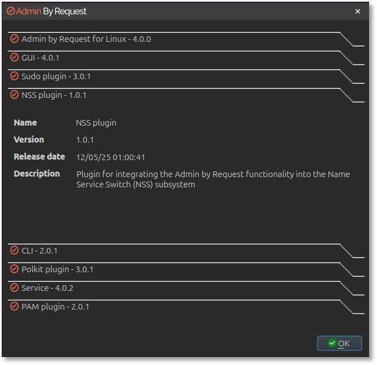
Task: Expand the CLI - 2.0.1 section
Action: click(x=40, y=251)
